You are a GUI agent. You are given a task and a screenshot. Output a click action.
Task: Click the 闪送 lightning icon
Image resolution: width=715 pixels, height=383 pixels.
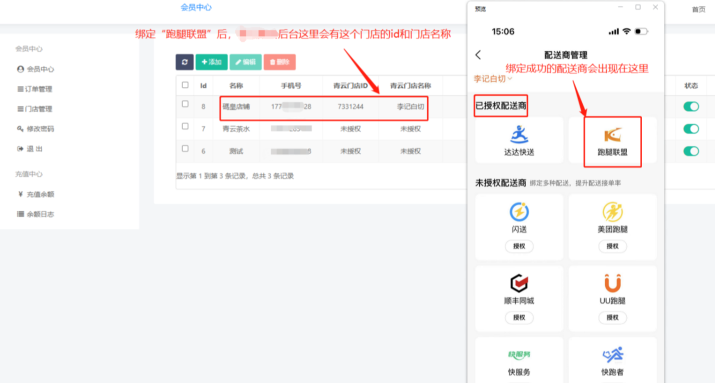[x=519, y=212]
